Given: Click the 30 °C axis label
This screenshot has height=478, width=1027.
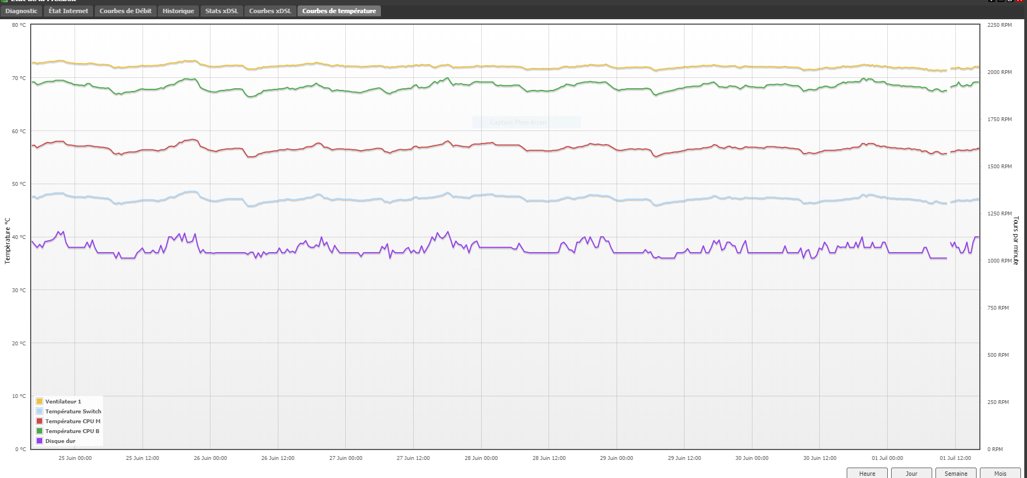Looking at the screenshot, I should [x=19, y=290].
